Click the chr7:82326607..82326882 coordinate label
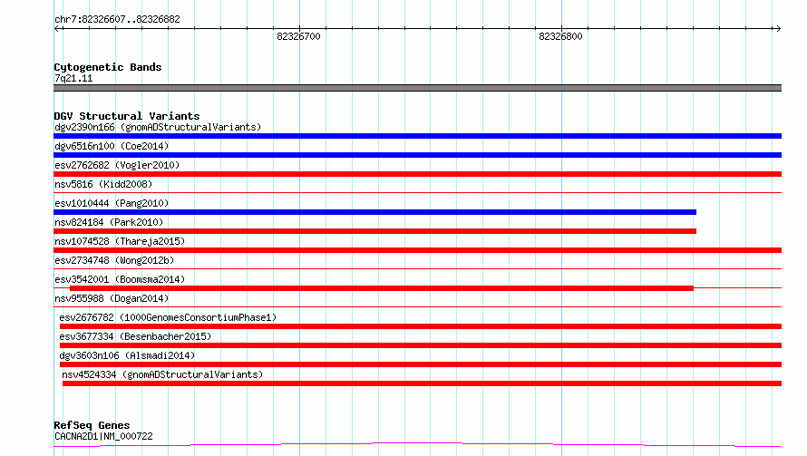The width and height of the screenshot is (807, 456). [x=117, y=19]
